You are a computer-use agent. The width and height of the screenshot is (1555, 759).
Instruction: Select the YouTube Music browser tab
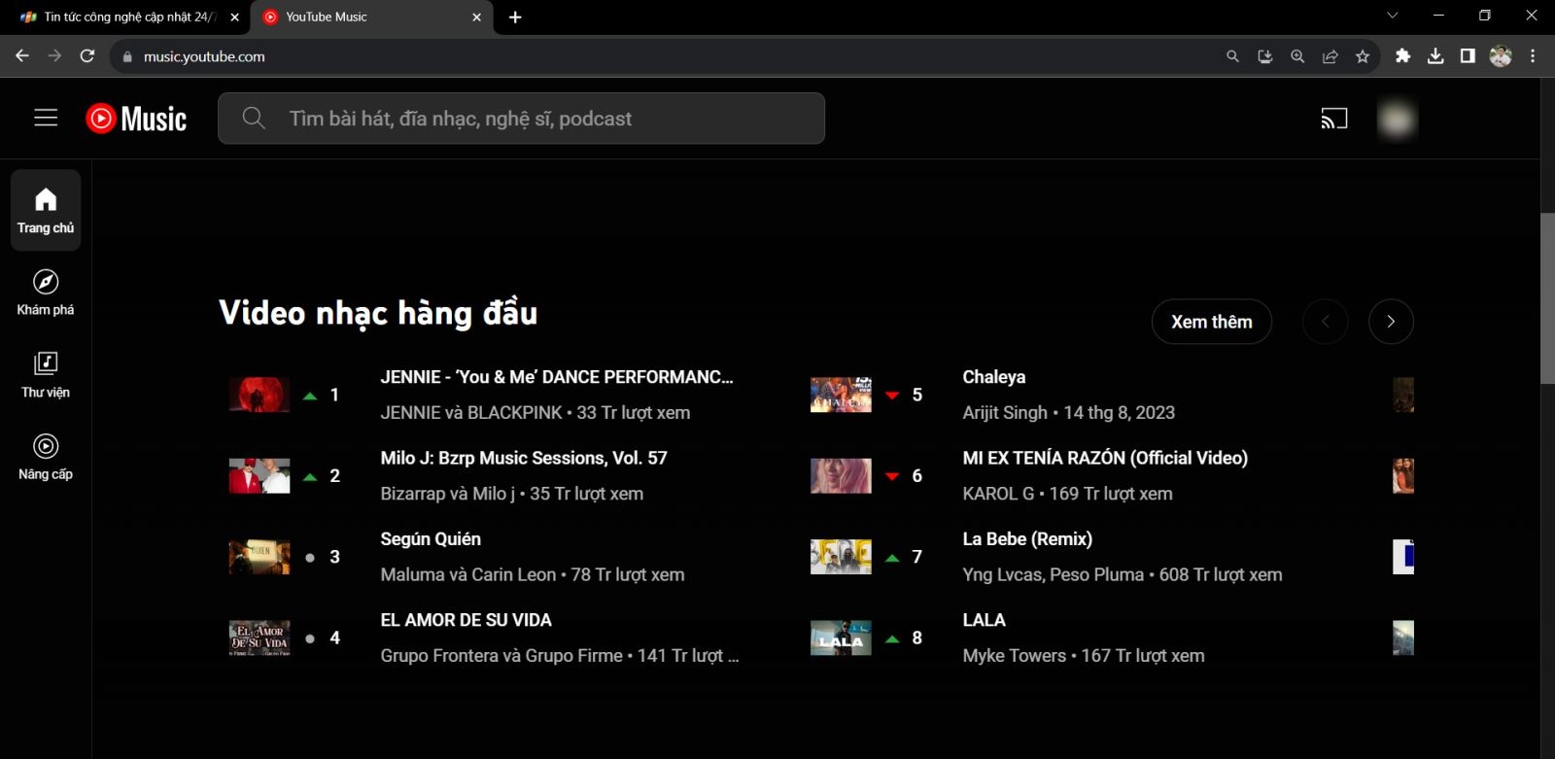pos(372,17)
